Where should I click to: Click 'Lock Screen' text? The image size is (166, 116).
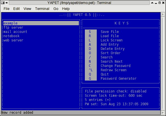[112, 40]
